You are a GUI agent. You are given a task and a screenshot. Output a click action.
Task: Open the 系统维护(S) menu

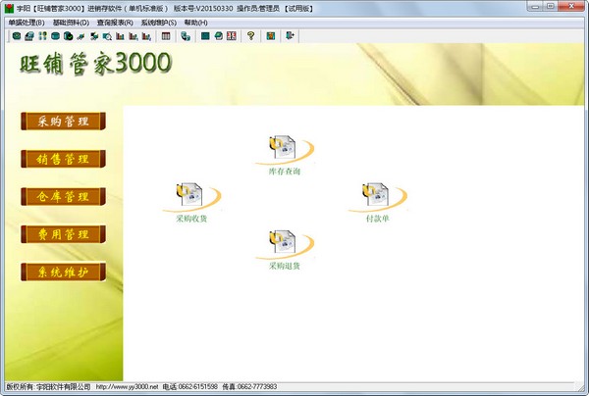[158, 23]
